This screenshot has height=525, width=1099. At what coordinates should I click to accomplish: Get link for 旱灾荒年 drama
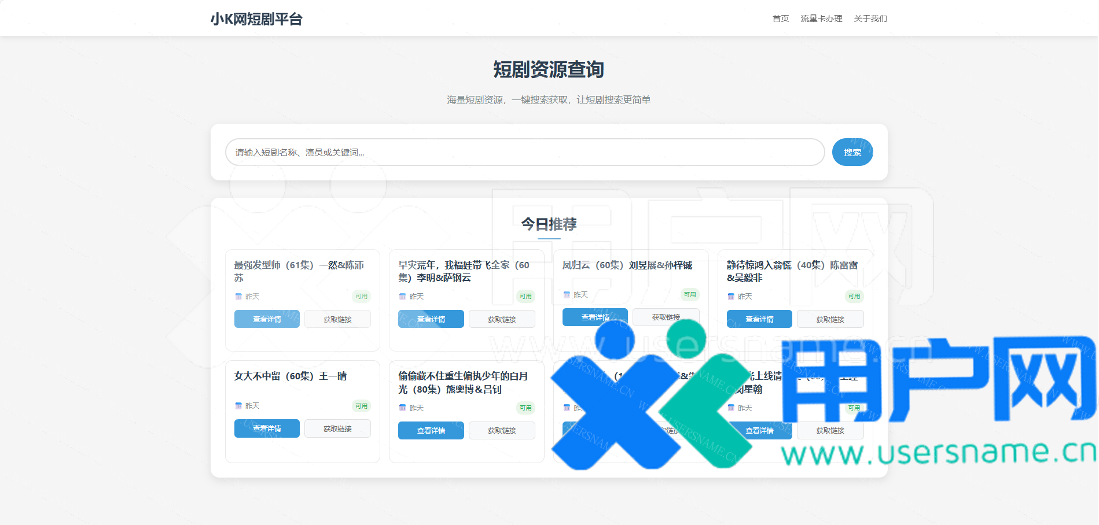pyautogui.click(x=502, y=319)
